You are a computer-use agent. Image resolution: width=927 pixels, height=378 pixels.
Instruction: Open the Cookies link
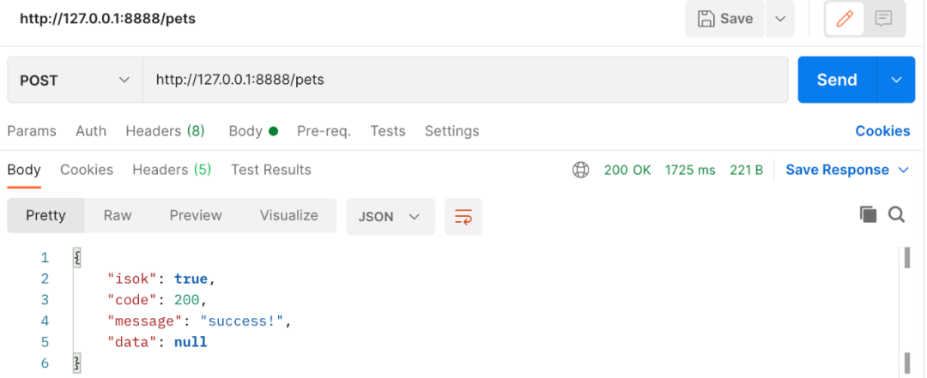pos(882,131)
